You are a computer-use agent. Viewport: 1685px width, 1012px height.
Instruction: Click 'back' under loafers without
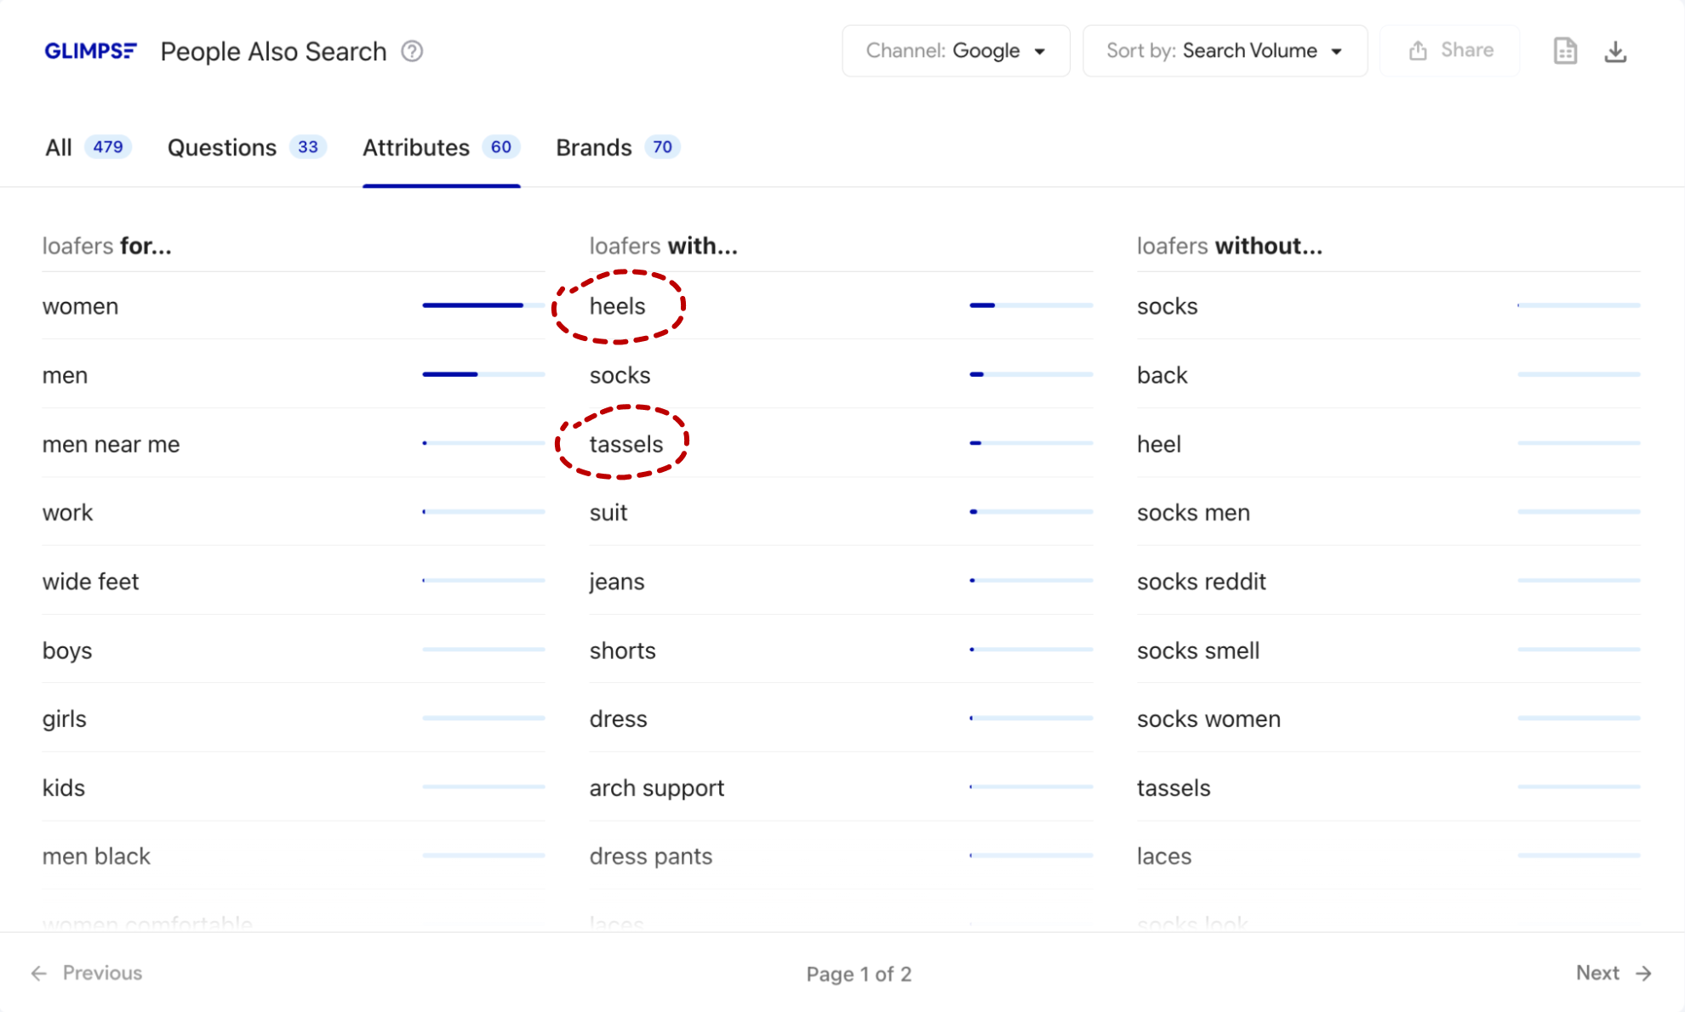pyautogui.click(x=1162, y=375)
